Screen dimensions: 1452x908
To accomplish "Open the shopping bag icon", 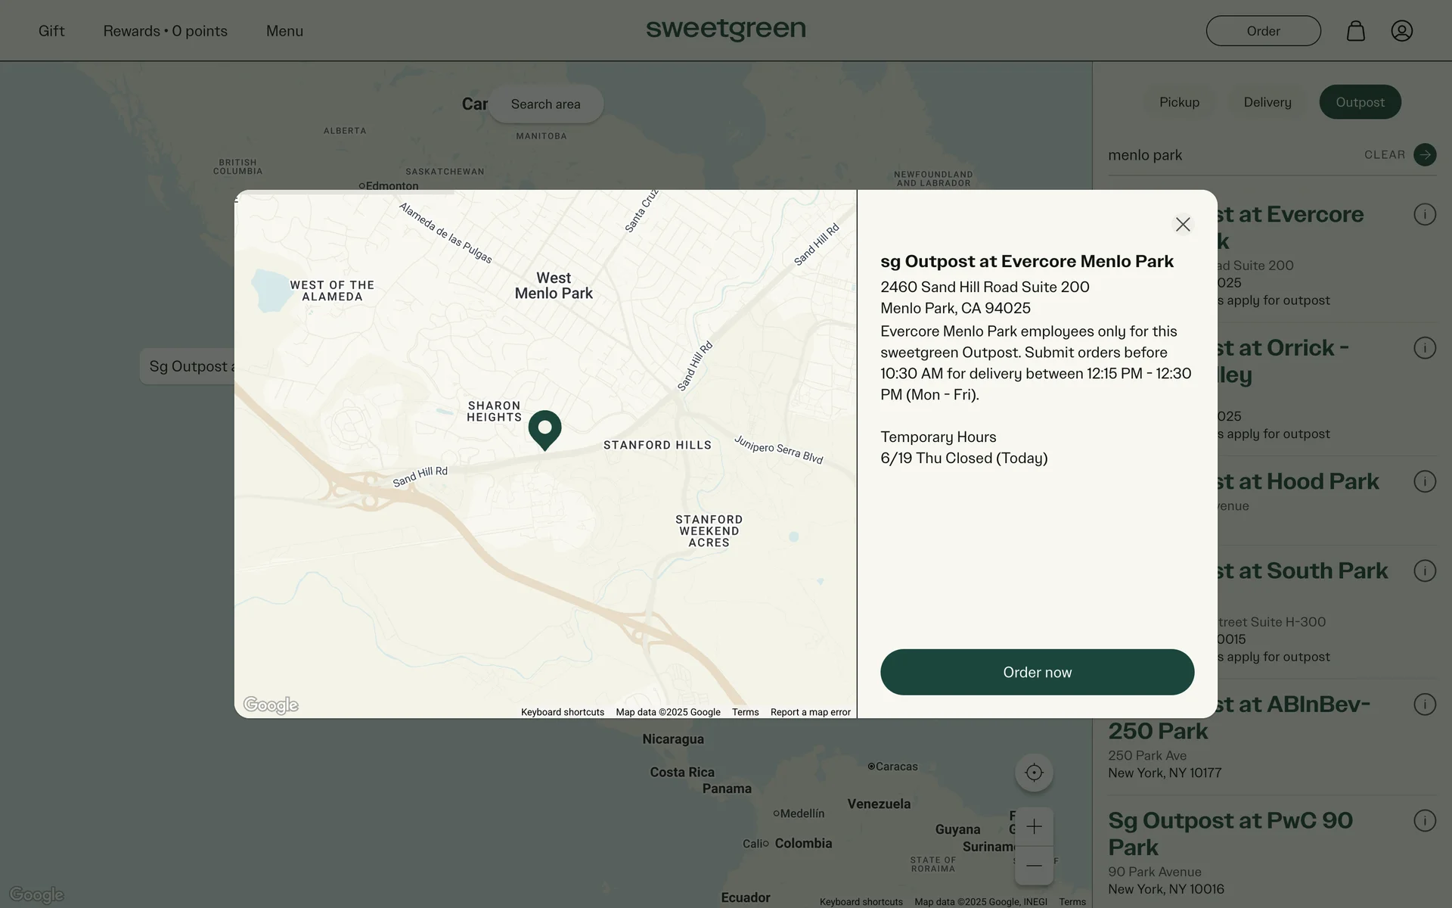I will tap(1355, 31).
